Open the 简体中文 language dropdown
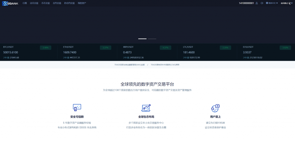The image size is (295, 141). 272,3
